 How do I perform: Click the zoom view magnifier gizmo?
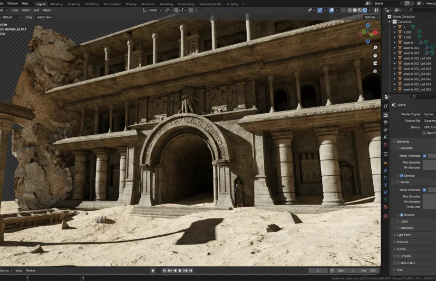click(374, 47)
